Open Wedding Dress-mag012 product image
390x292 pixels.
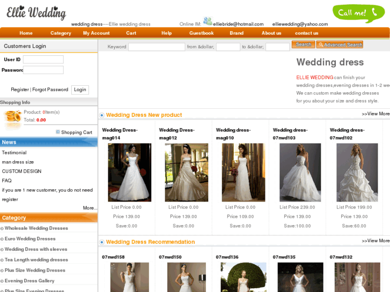(187, 173)
